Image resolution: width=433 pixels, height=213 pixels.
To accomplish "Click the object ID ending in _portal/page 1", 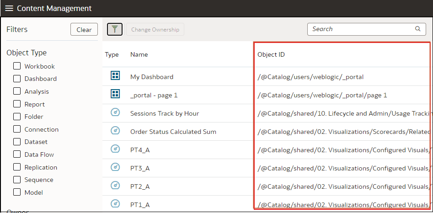I will coord(322,96).
